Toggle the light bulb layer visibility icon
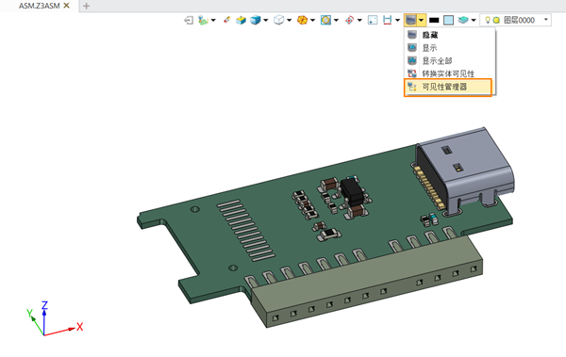The height and width of the screenshot is (357, 566). coord(488,20)
